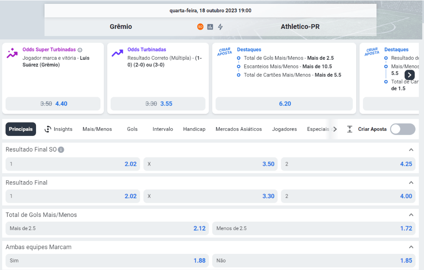Show more tabs with the tab arrow

pos(335,129)
